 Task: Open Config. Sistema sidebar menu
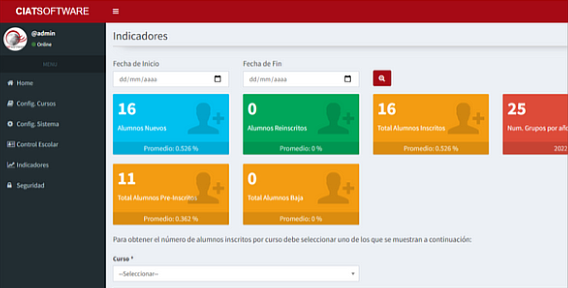(x=37, y=124)
